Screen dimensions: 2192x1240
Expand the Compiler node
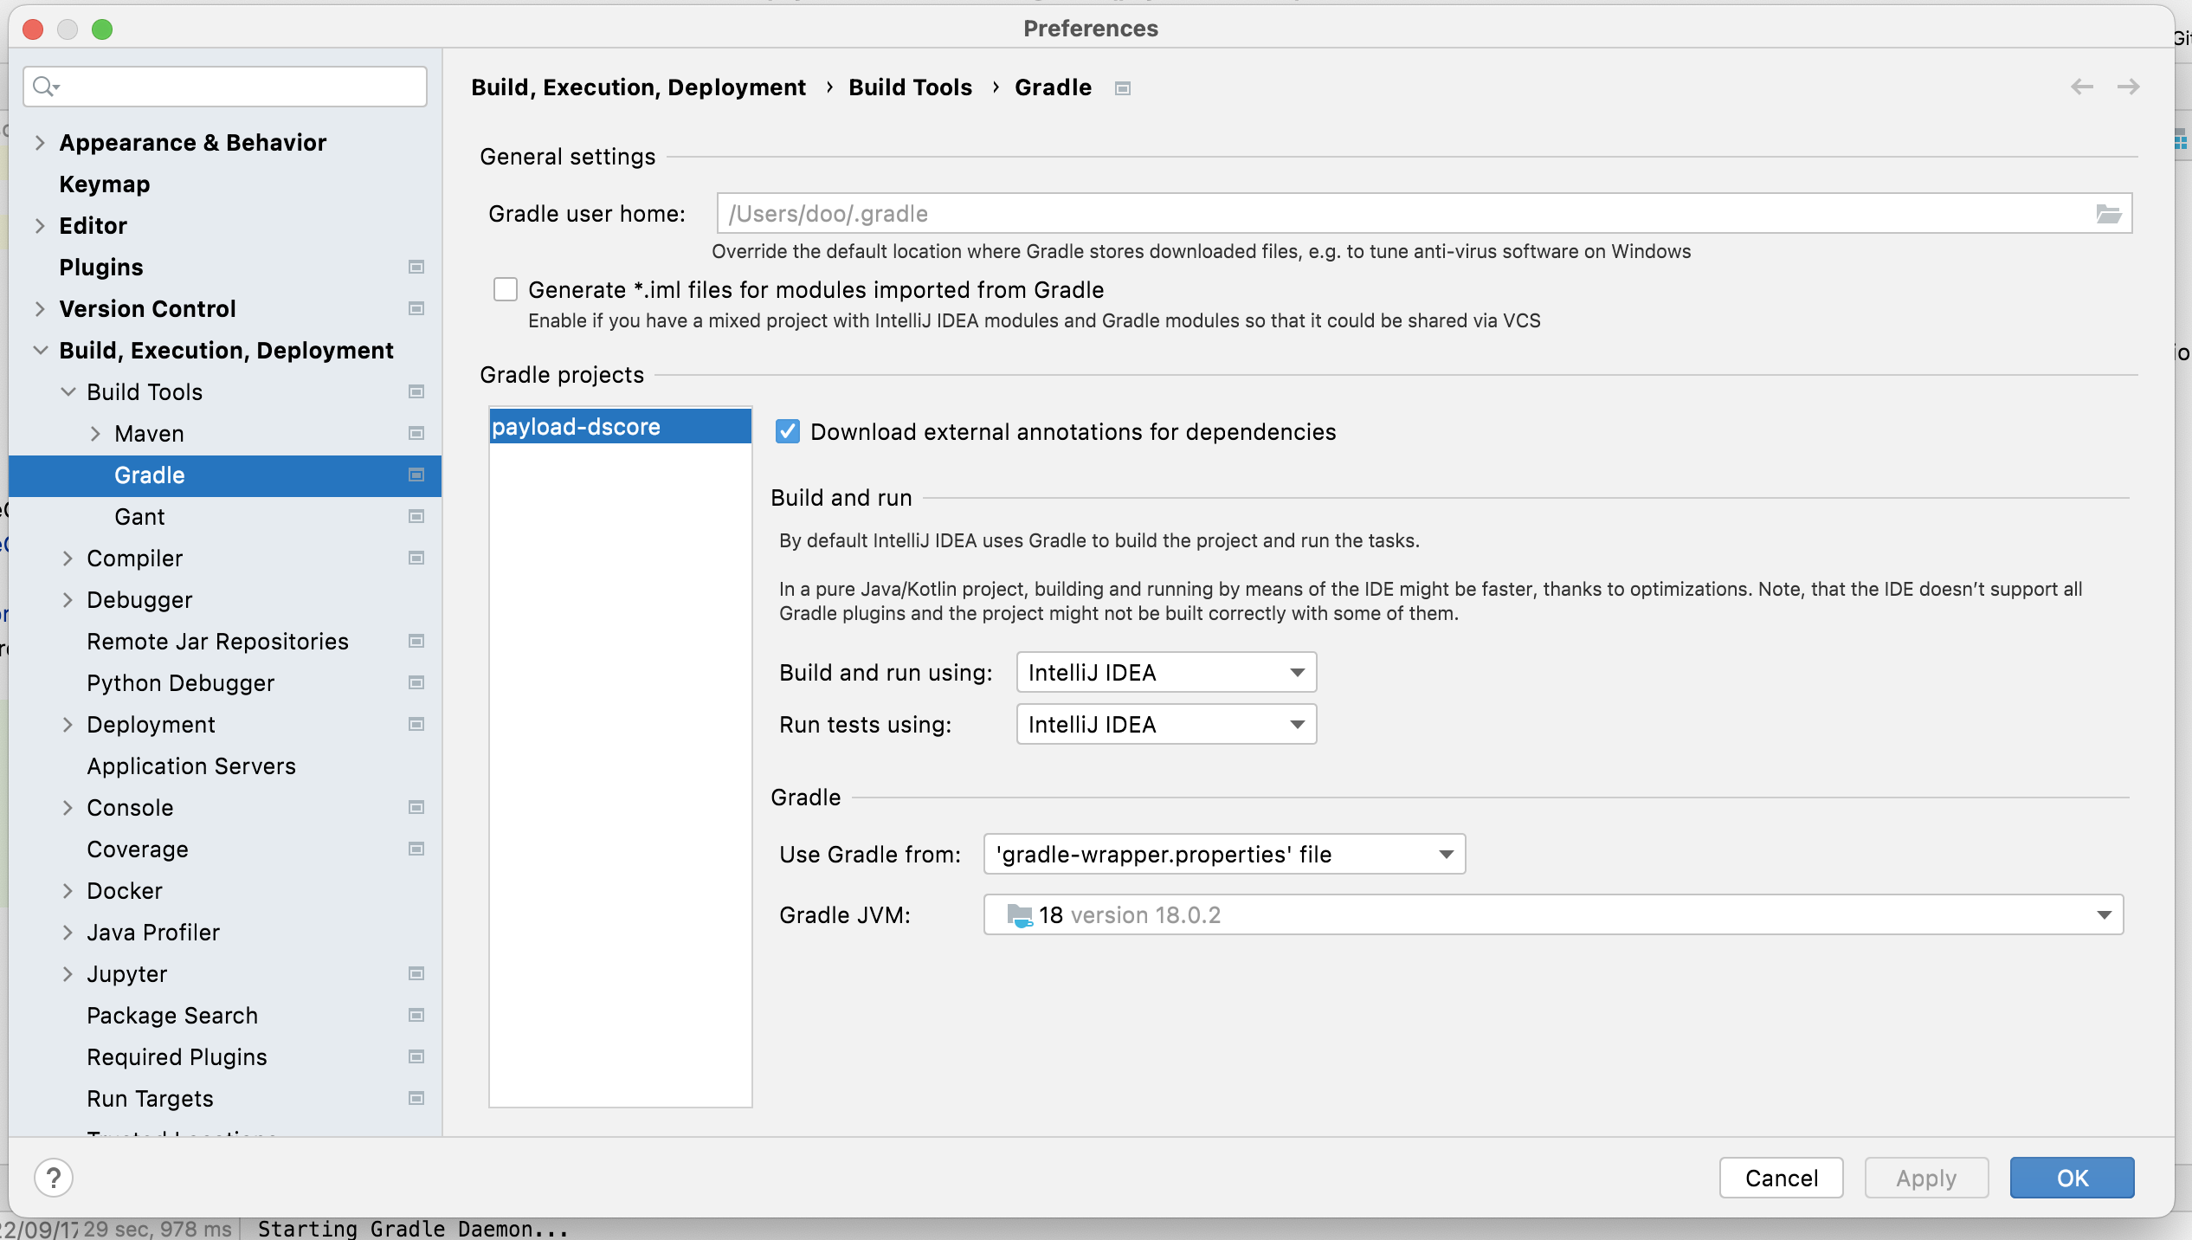pyautogui.click(x=68, y=558)
